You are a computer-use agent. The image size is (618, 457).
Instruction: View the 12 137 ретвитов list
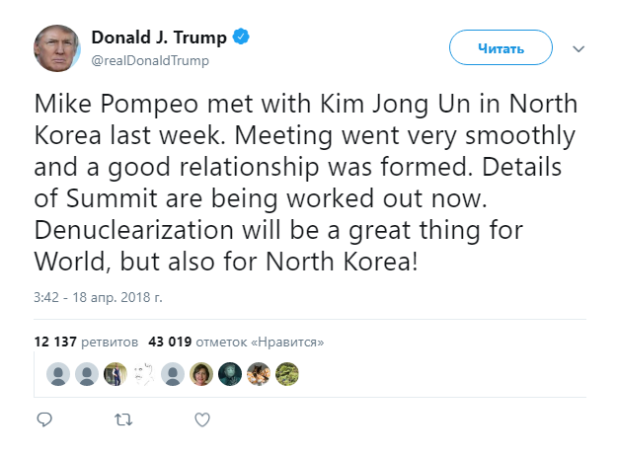pos(86,342)
